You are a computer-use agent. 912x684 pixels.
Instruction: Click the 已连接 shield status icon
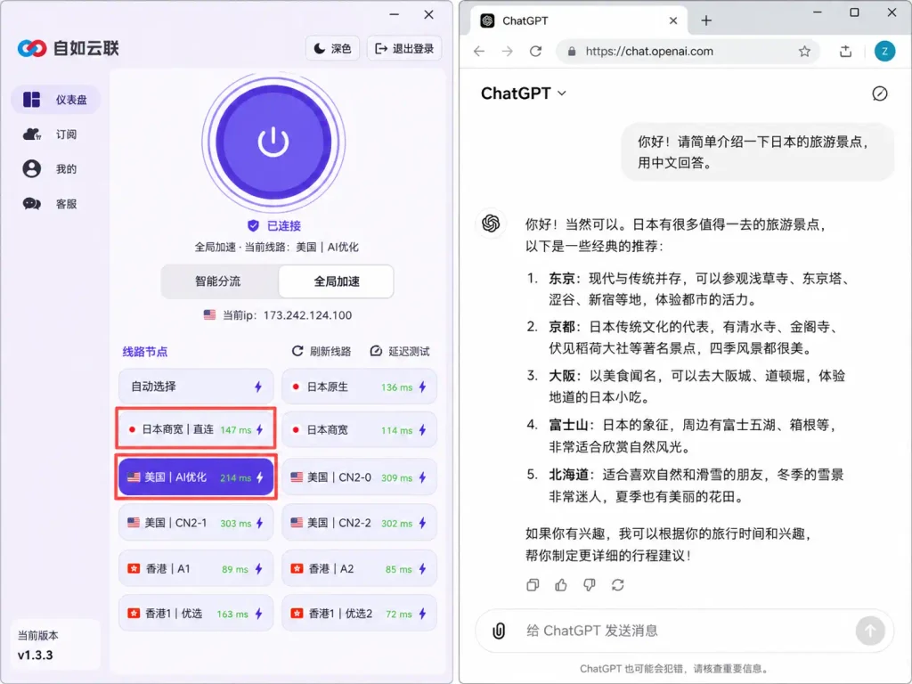[253, 225]
